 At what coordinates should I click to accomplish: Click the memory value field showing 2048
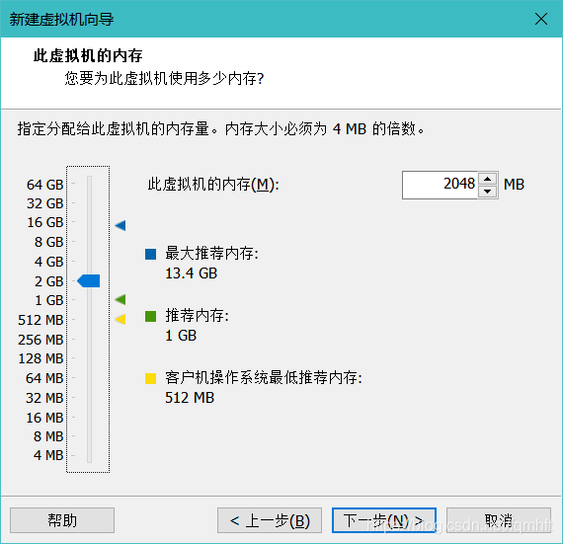click(x=441, y=185)
